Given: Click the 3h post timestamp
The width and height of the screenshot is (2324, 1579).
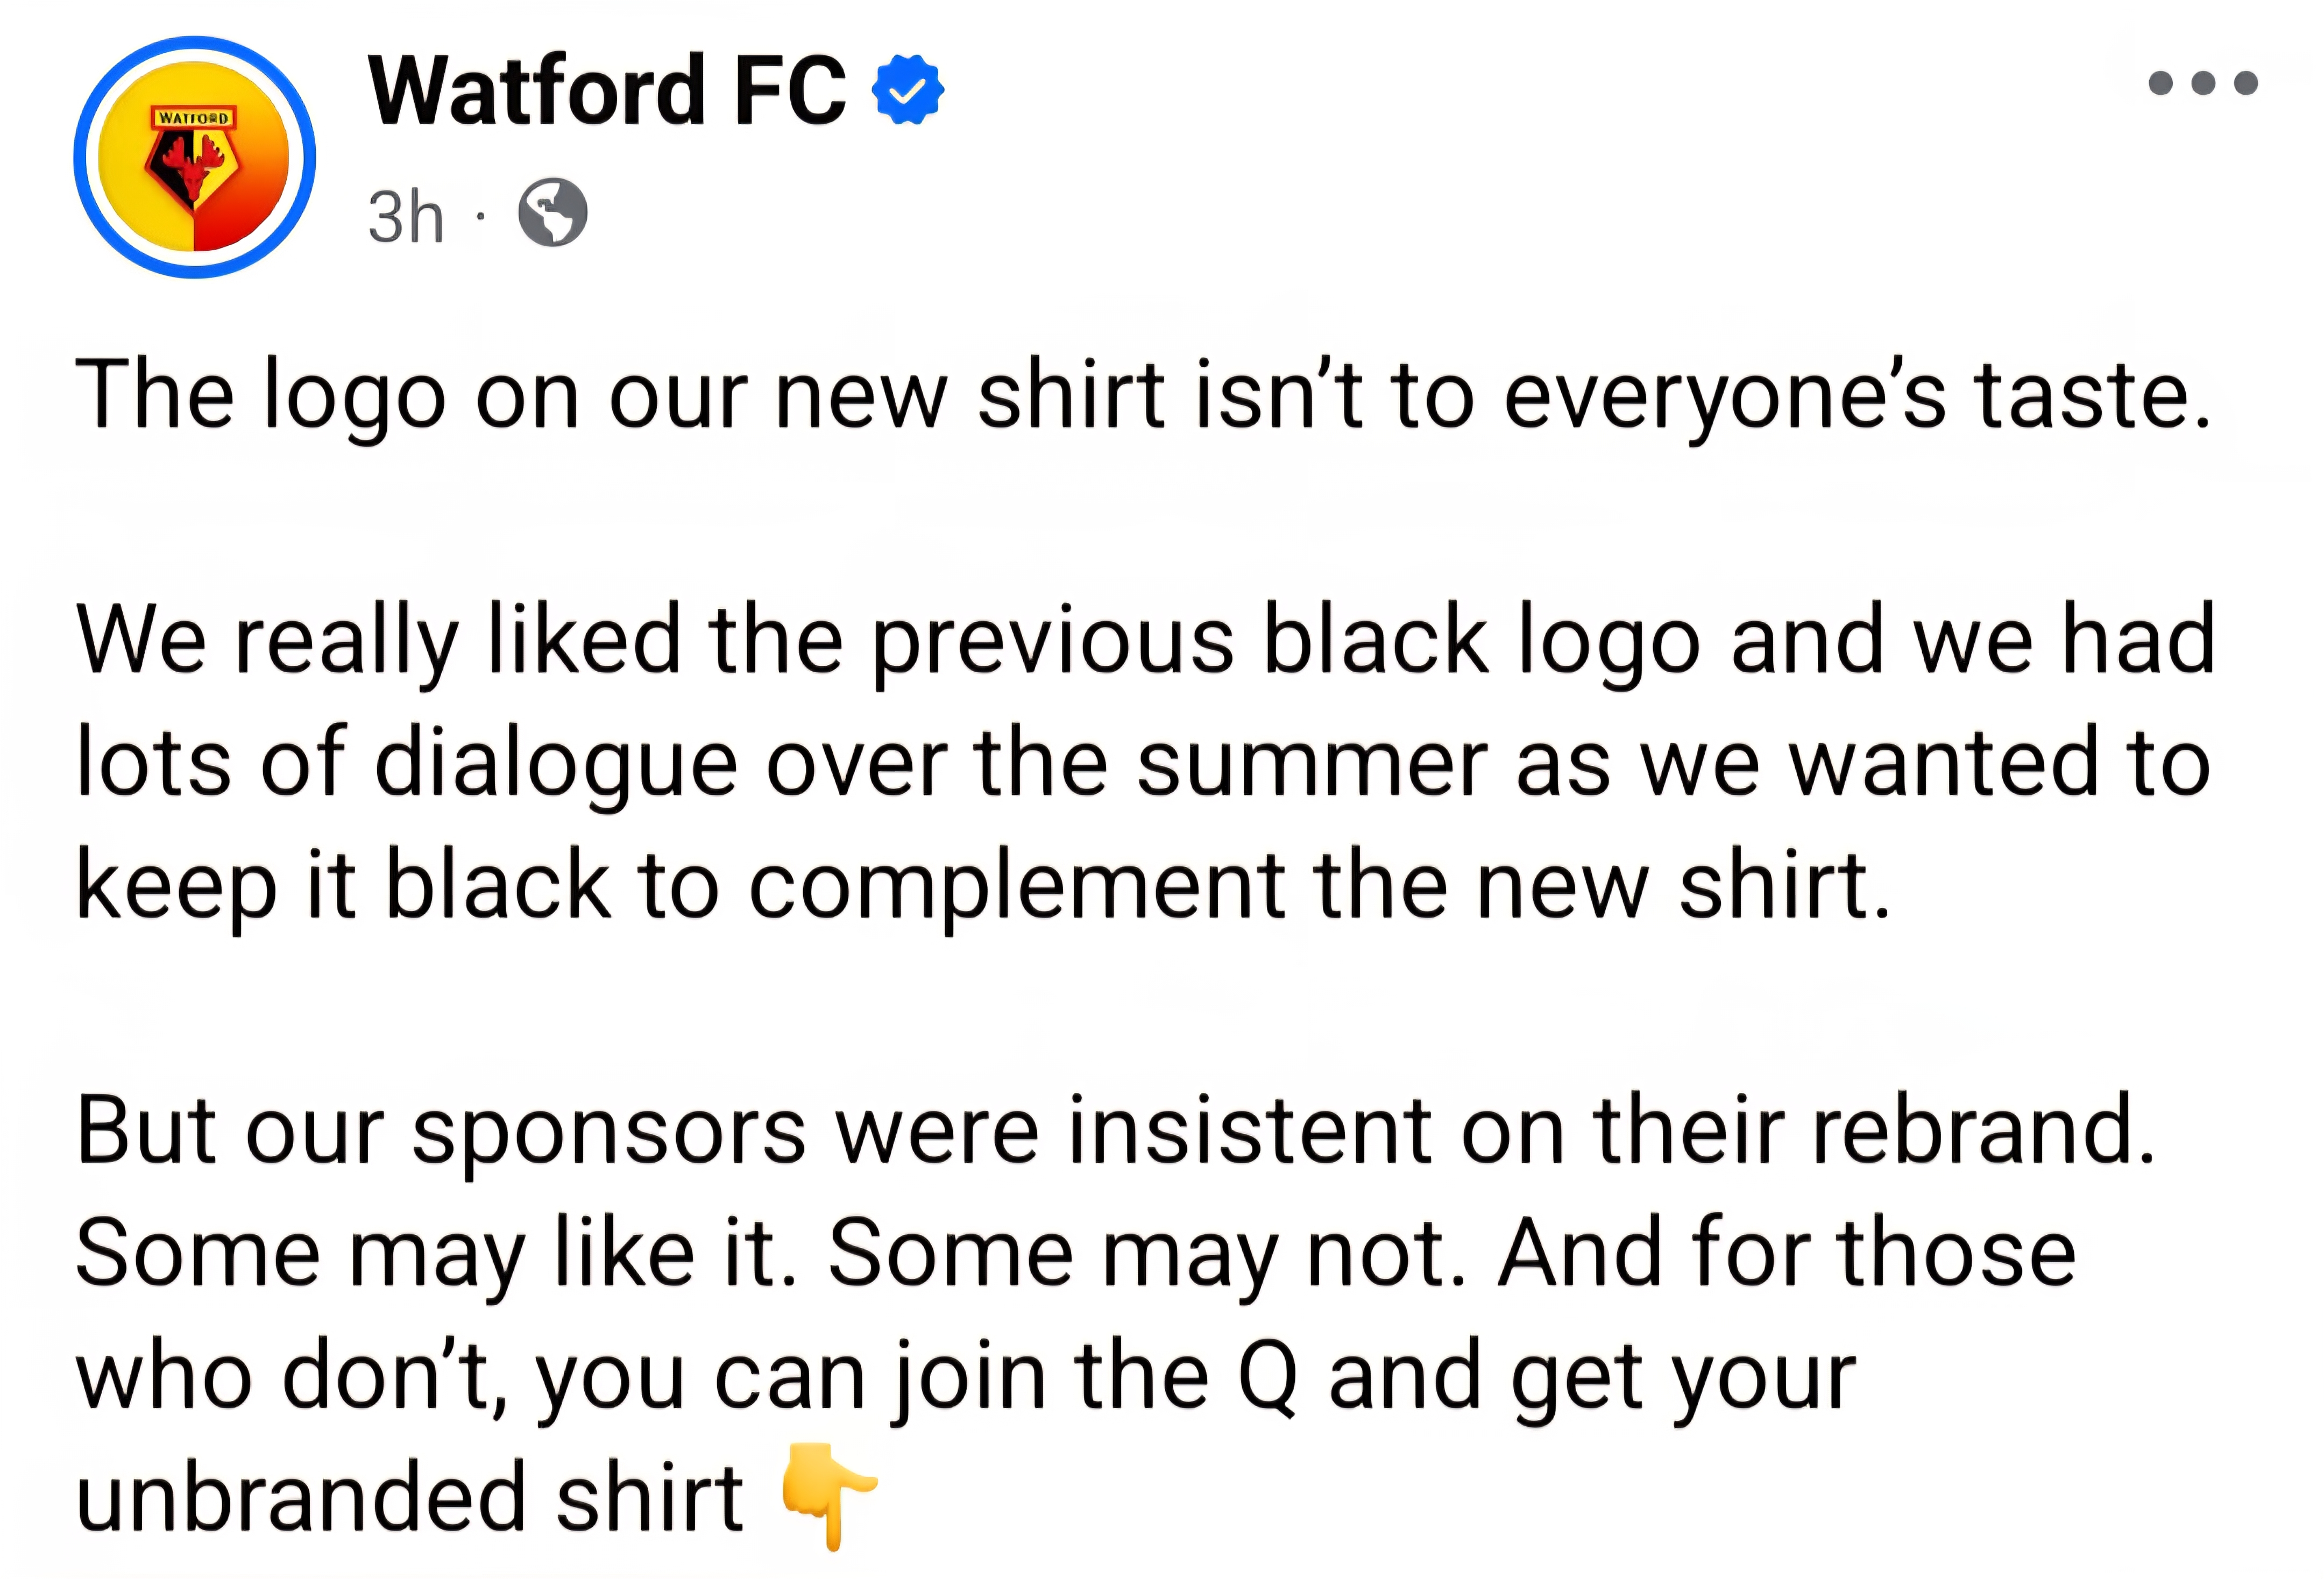Looking at the screenshot, I should point(405,216).
